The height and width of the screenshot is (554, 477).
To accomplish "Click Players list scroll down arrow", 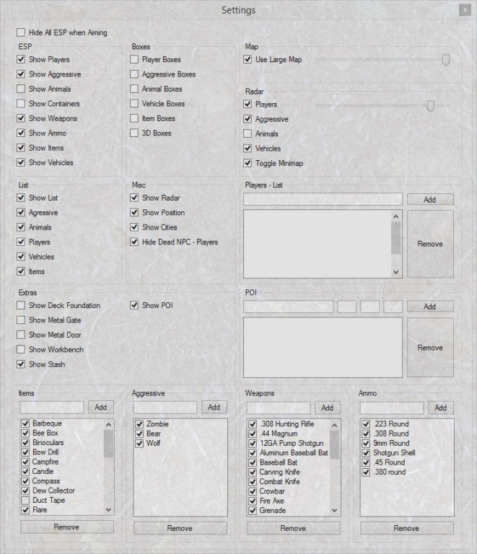I will [396, 272].
